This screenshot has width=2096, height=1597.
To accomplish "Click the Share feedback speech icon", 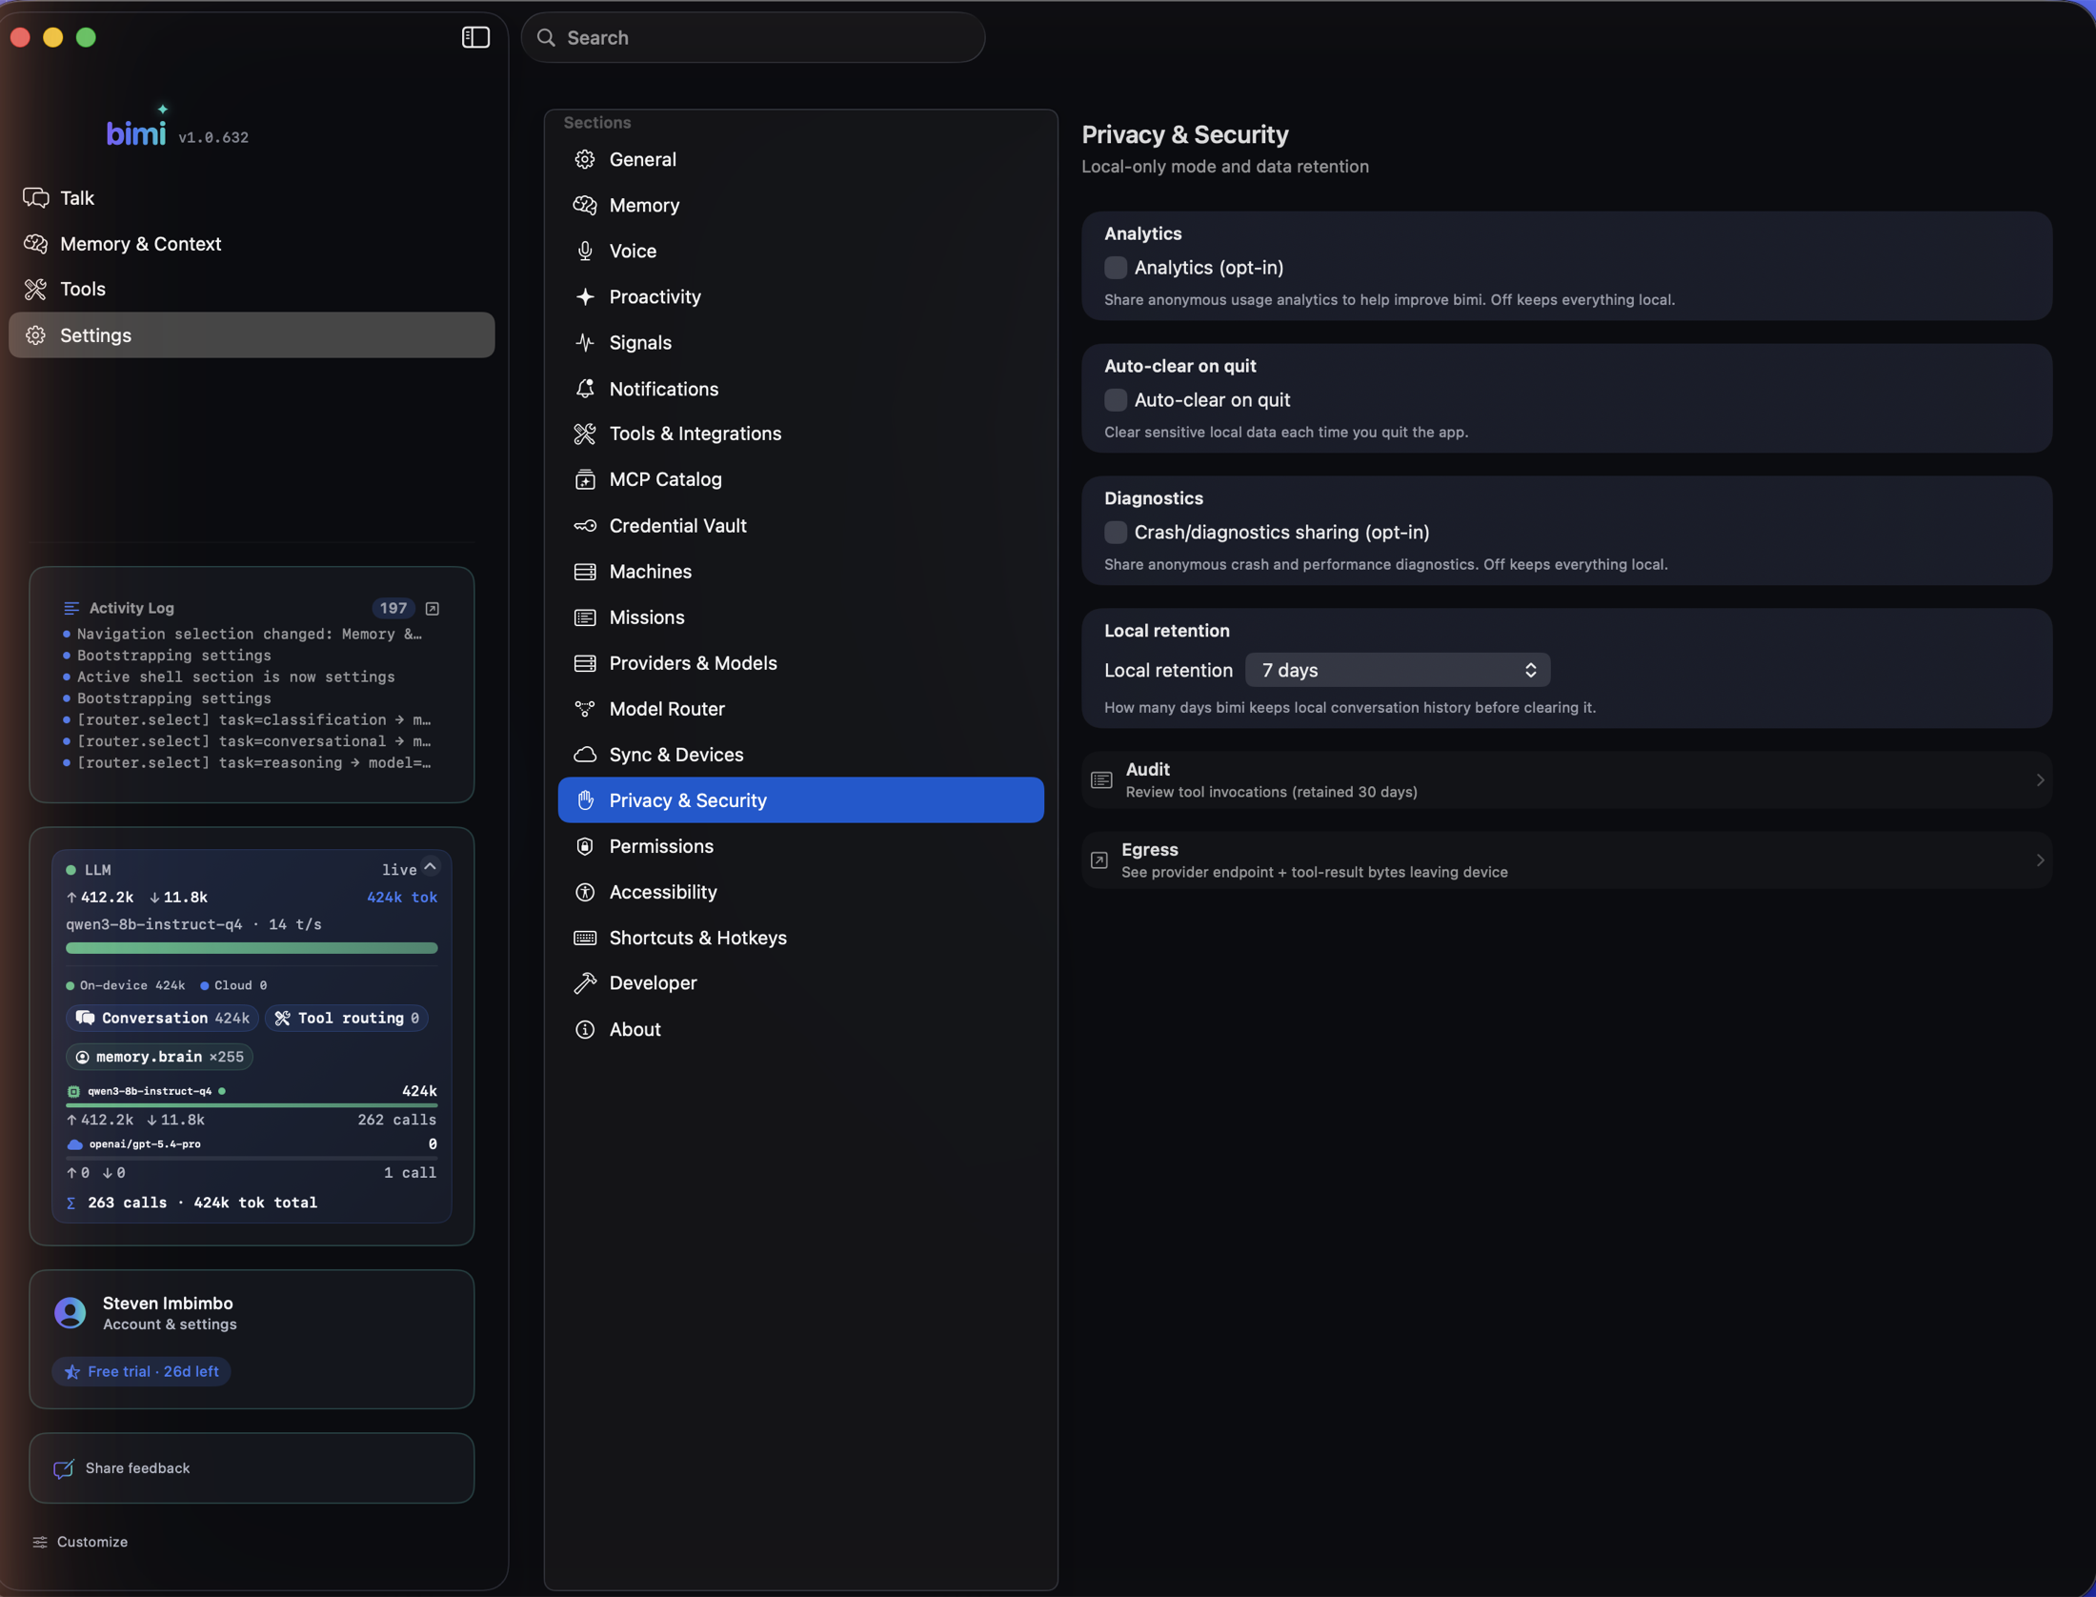I will coord(64,1468).
